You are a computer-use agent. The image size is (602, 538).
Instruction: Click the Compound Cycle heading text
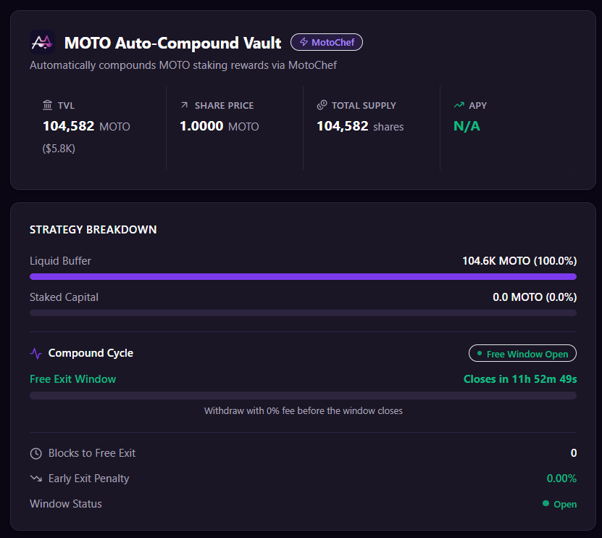click(x=91, y=353)
